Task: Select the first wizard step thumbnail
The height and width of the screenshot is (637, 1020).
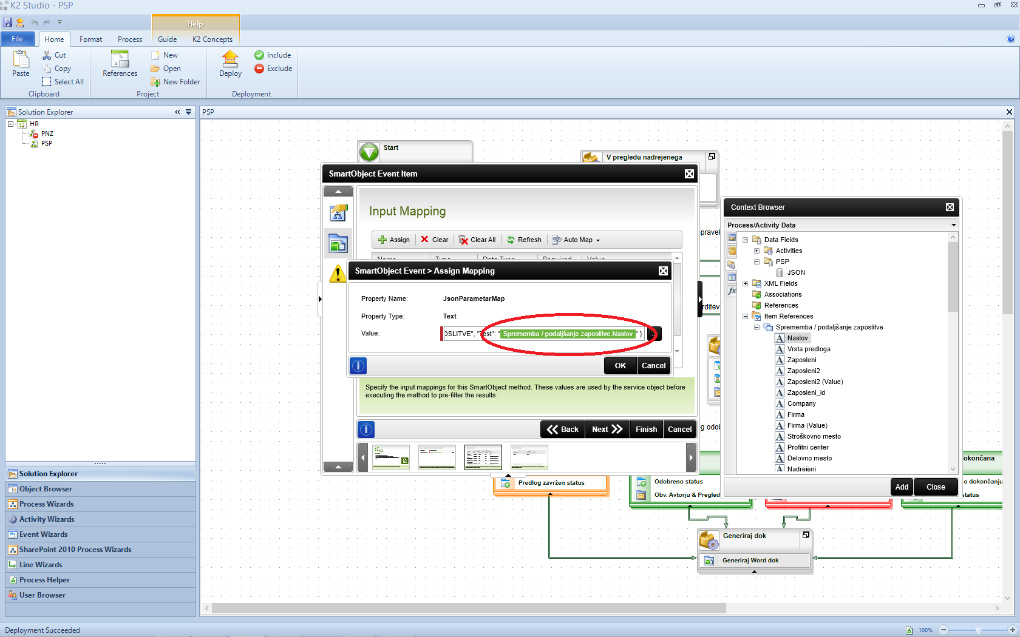Action: point(390,457)
